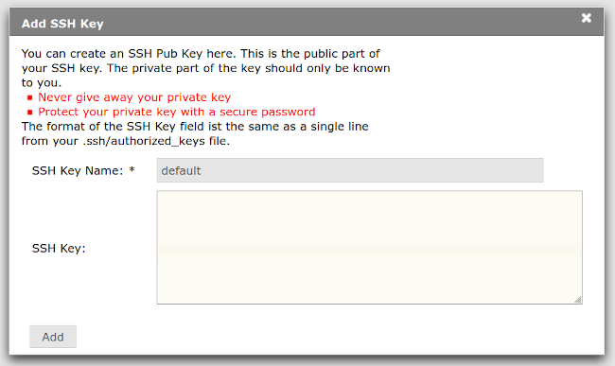Screen dimensions: 615x366
Task: Click the red bullet before Protect your private key
Action: tap(30, 113)
